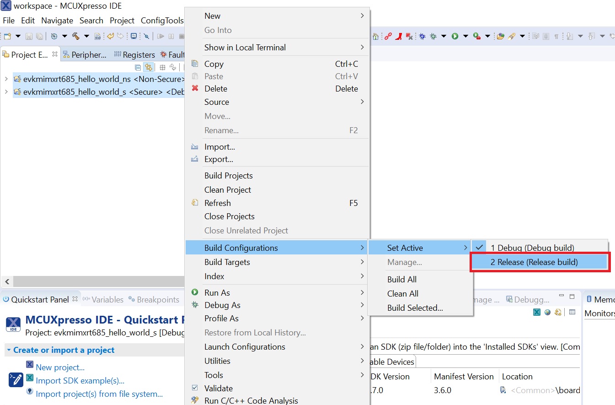Open the Run button dropdown arrow
The width and height of the screenshot is (615, 405).
pos(465,36)
